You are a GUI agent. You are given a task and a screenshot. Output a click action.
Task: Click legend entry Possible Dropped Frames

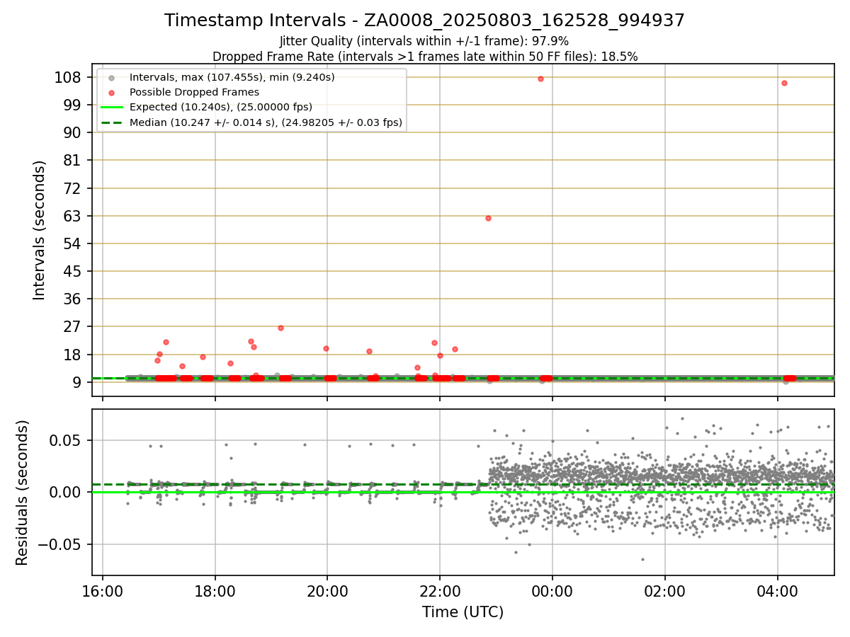click(x=194, y=92)
